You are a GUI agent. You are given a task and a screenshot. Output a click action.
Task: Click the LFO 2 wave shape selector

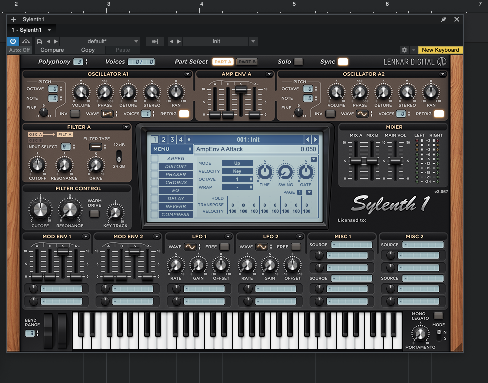click(x=262, y=247)
